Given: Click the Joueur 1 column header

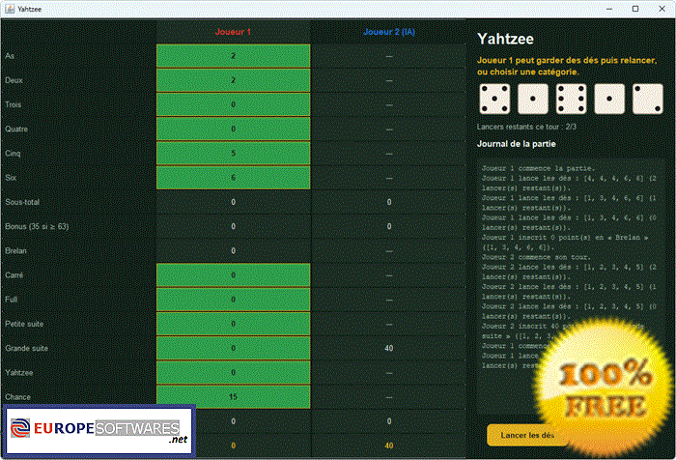Looking at the screenshot, I should point(233,32).
